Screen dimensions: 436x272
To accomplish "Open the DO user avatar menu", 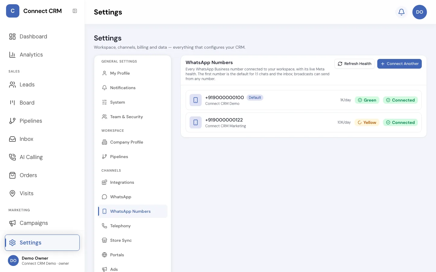I will [420, 12].
